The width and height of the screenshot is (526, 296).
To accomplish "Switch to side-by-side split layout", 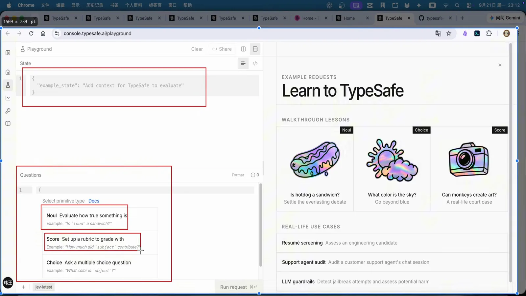I will click(243, 49).
